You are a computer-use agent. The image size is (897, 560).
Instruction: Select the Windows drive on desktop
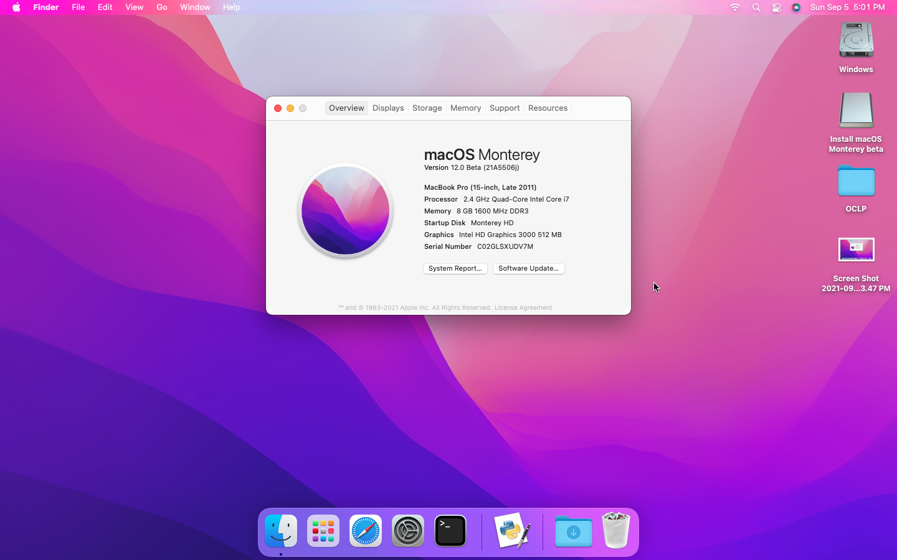(856, 41)
